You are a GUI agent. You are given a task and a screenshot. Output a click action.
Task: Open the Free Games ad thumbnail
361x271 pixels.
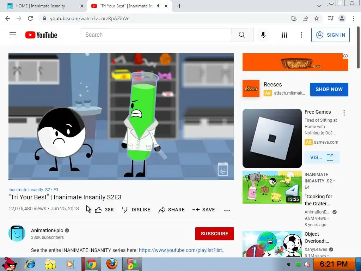[272, 138]
